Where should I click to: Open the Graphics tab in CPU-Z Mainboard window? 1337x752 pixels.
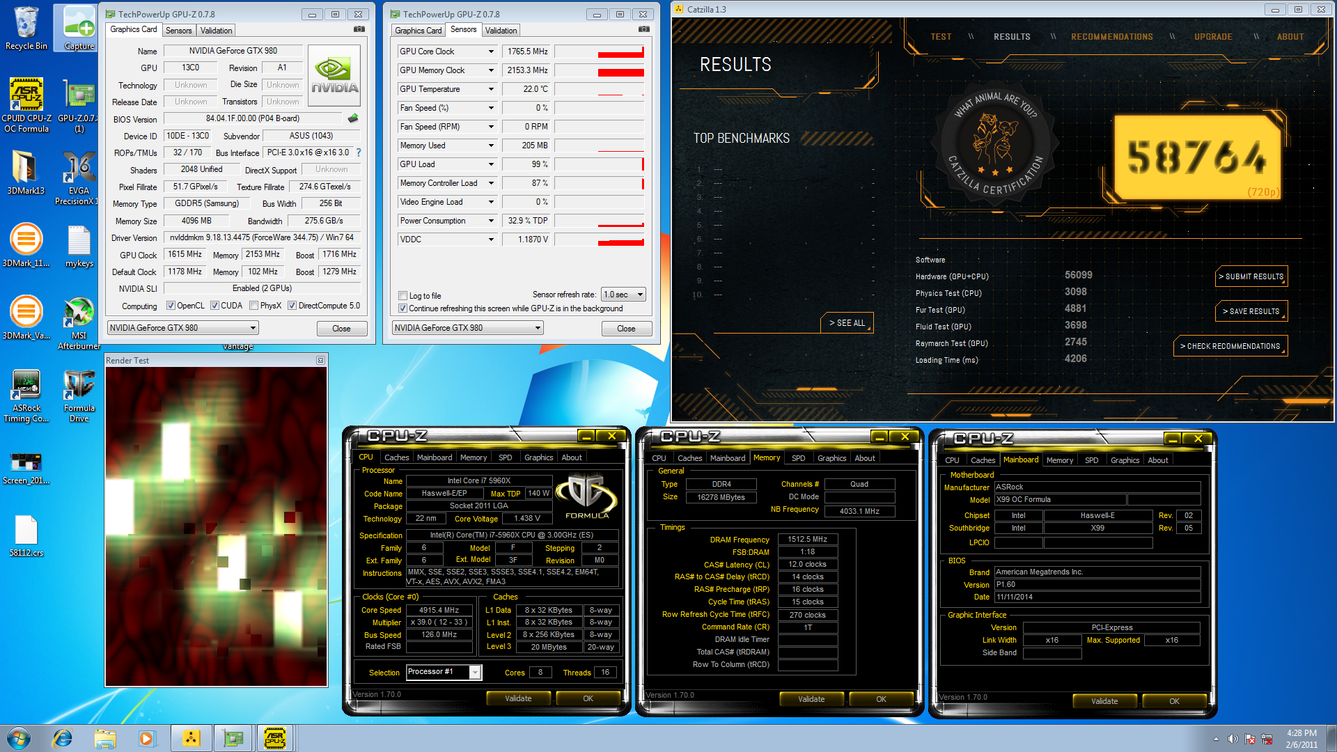1125,460
